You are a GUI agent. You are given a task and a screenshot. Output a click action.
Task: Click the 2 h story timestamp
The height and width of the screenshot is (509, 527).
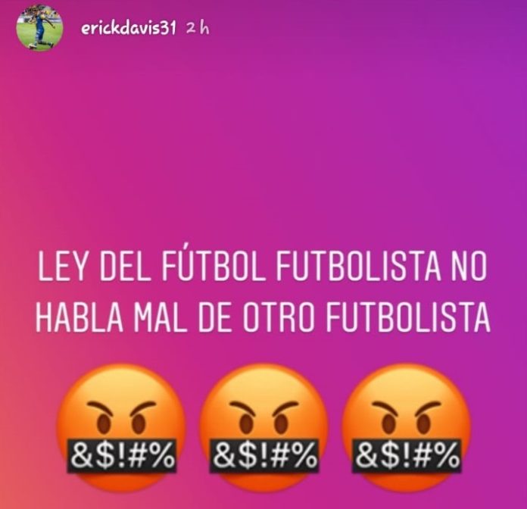(x=198, y=28)
